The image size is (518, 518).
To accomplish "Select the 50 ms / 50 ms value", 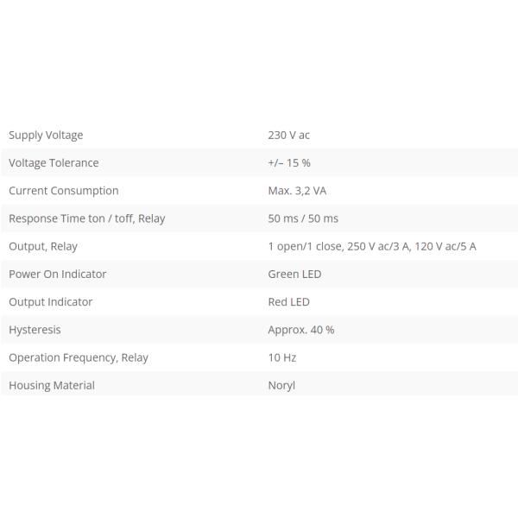I will click(x=303, y=218).
